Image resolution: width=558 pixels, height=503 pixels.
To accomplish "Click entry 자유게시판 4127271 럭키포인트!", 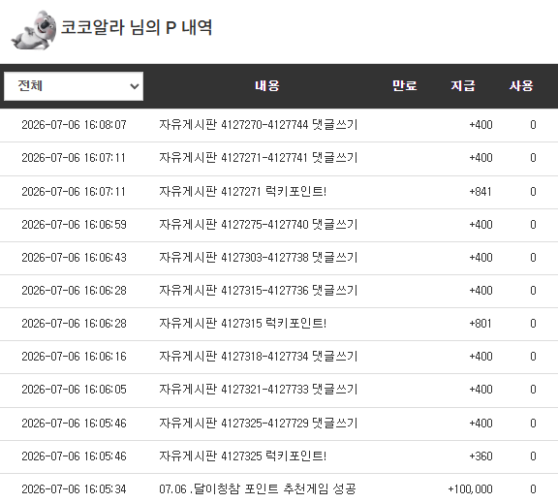I will tap(243, 192).
